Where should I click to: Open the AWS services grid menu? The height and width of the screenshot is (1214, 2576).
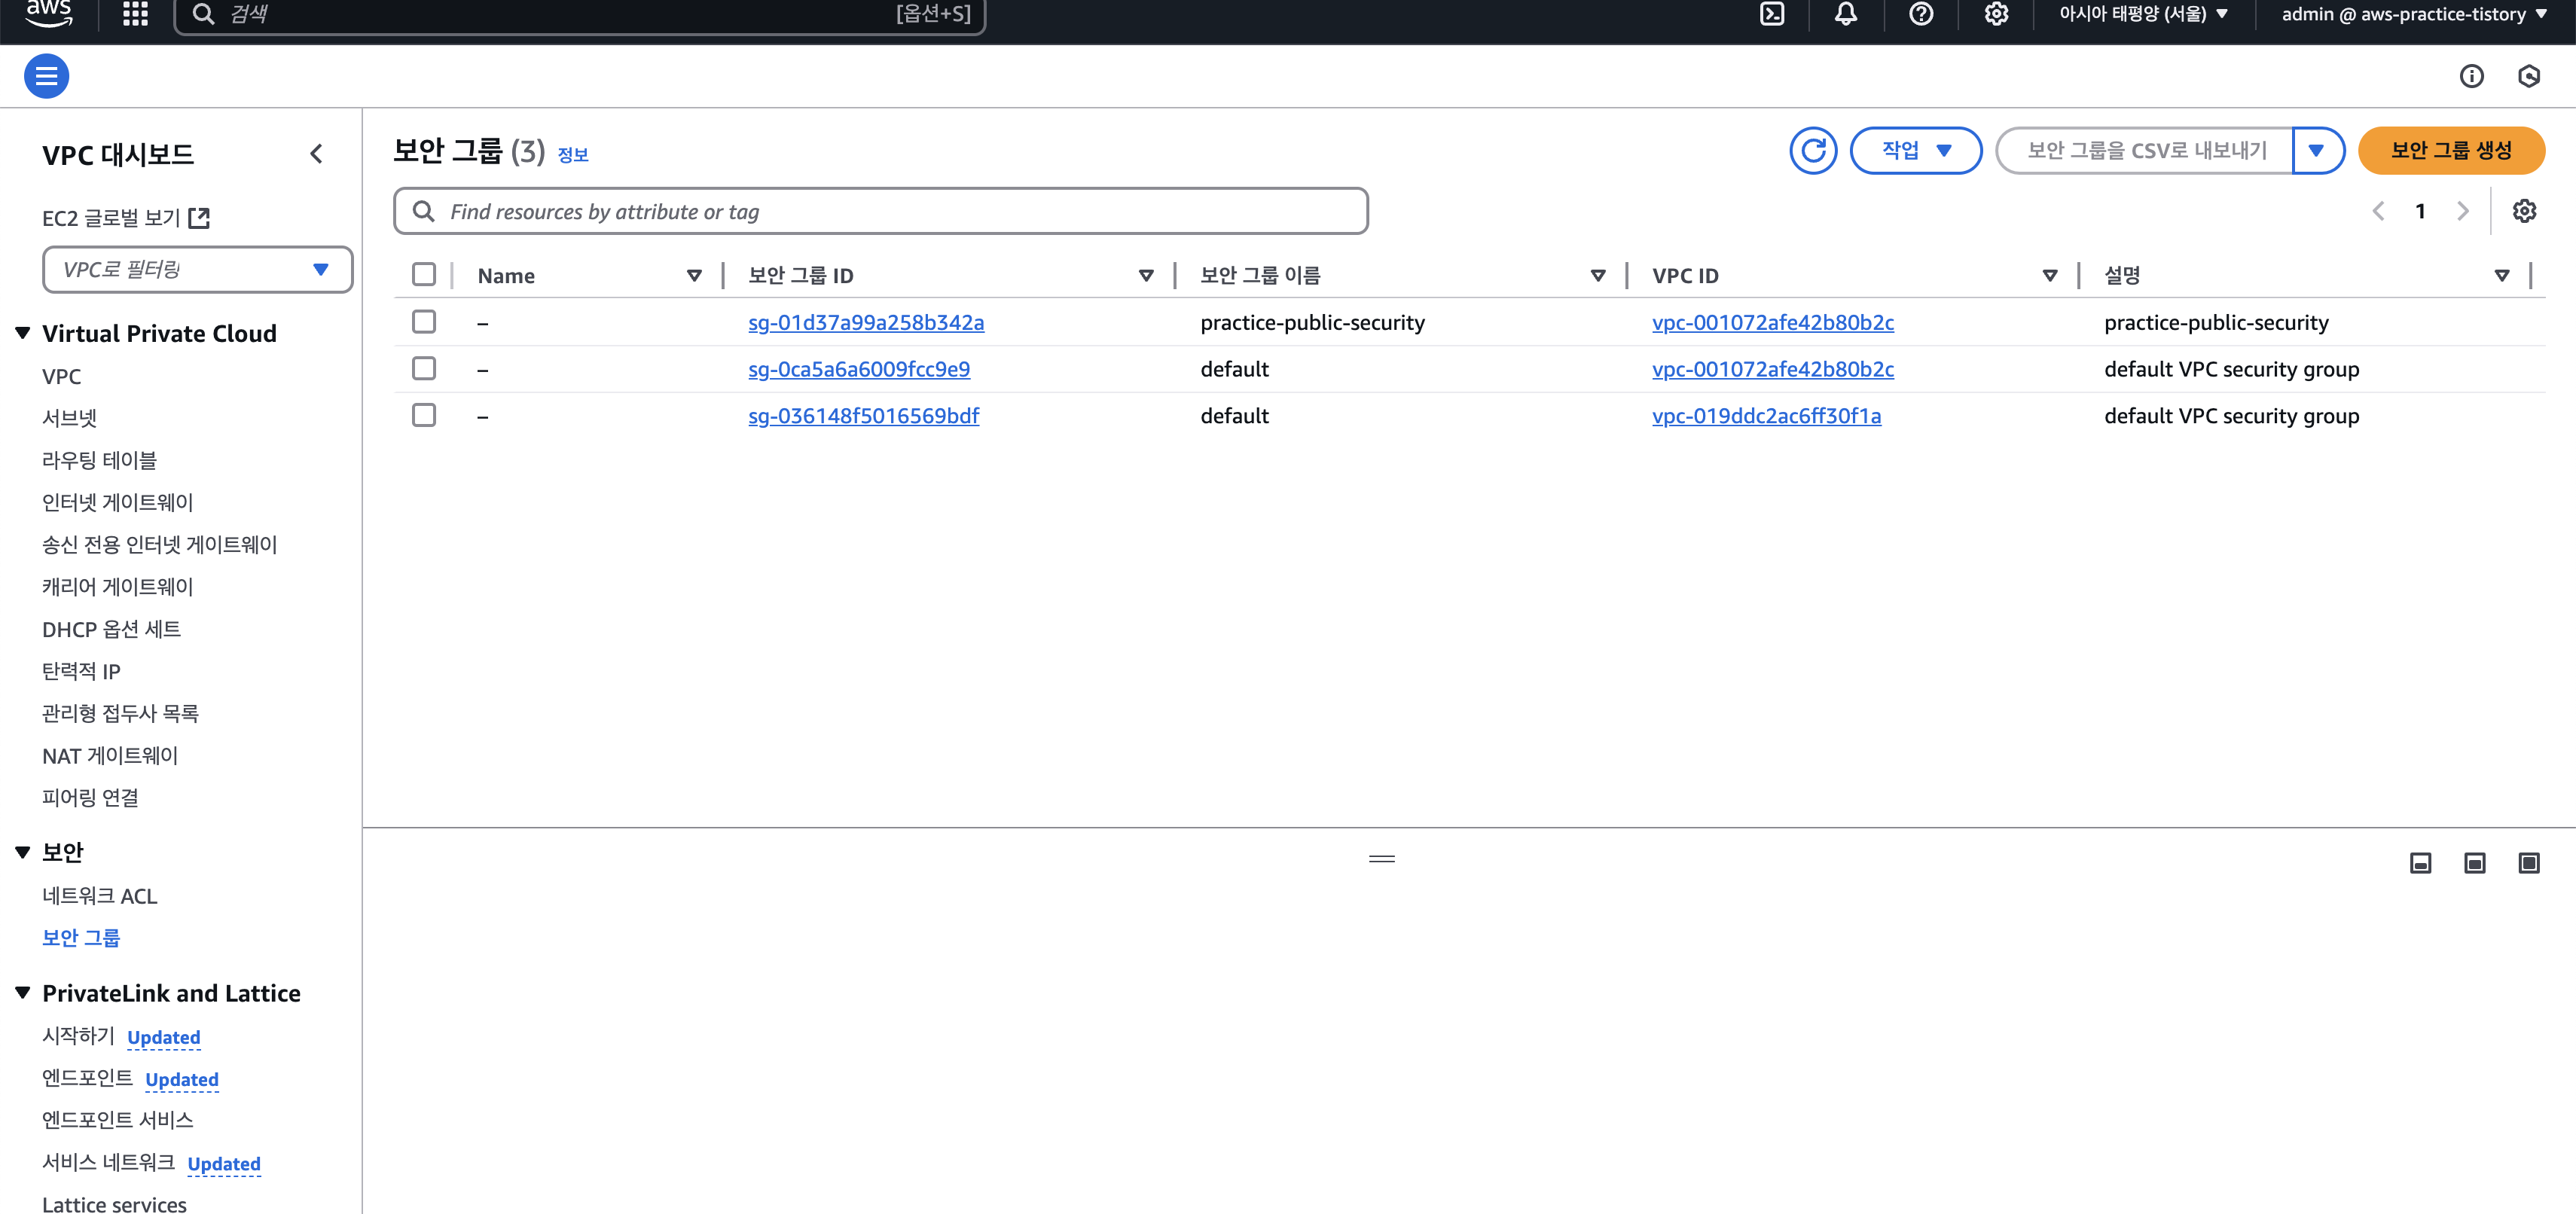click(135, 14)
